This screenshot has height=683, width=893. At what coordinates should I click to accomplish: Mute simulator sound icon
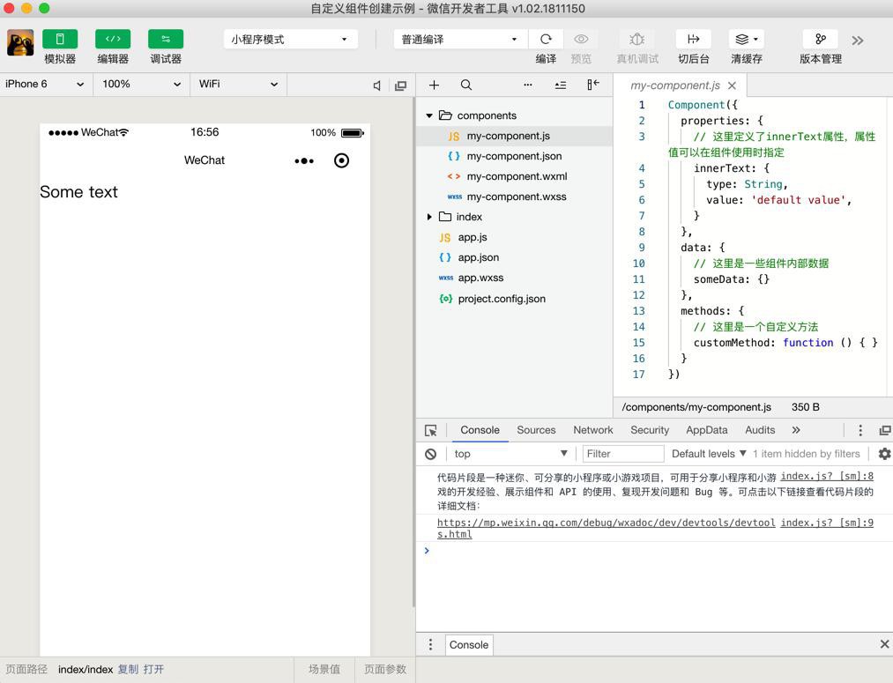[x=376, y=85]
